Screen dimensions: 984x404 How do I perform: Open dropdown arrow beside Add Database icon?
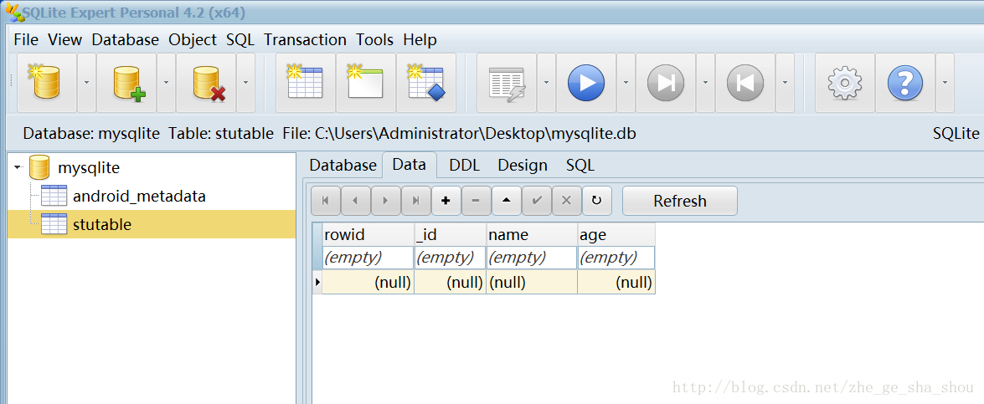(167, 83)
